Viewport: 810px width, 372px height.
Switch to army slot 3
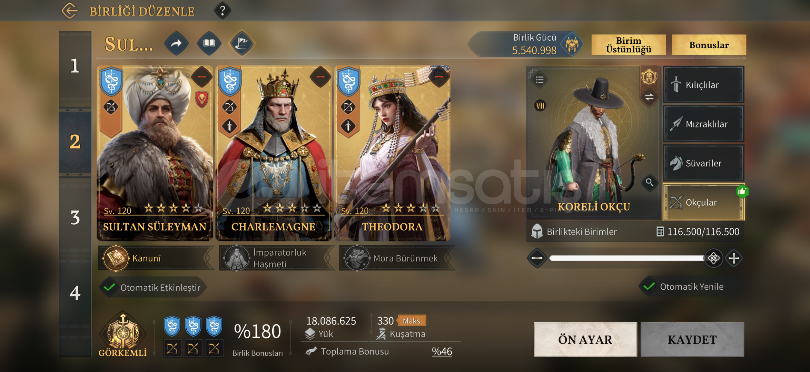coord(75,217)
